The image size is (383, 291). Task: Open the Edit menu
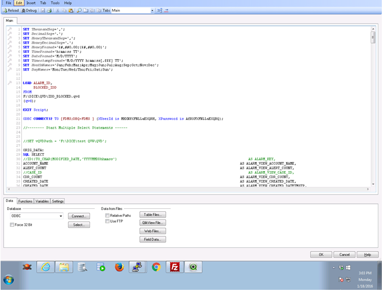[x=19, y=3]
